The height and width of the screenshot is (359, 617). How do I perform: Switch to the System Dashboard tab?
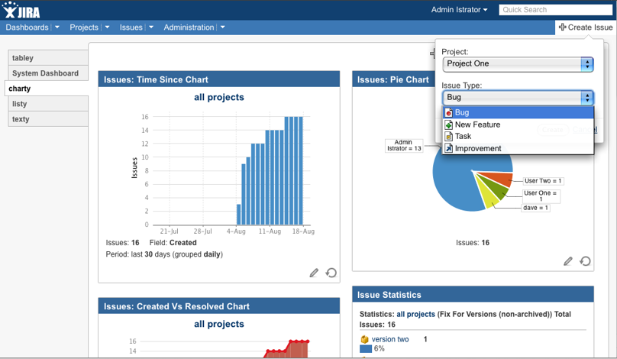click(x=47, y=73)
